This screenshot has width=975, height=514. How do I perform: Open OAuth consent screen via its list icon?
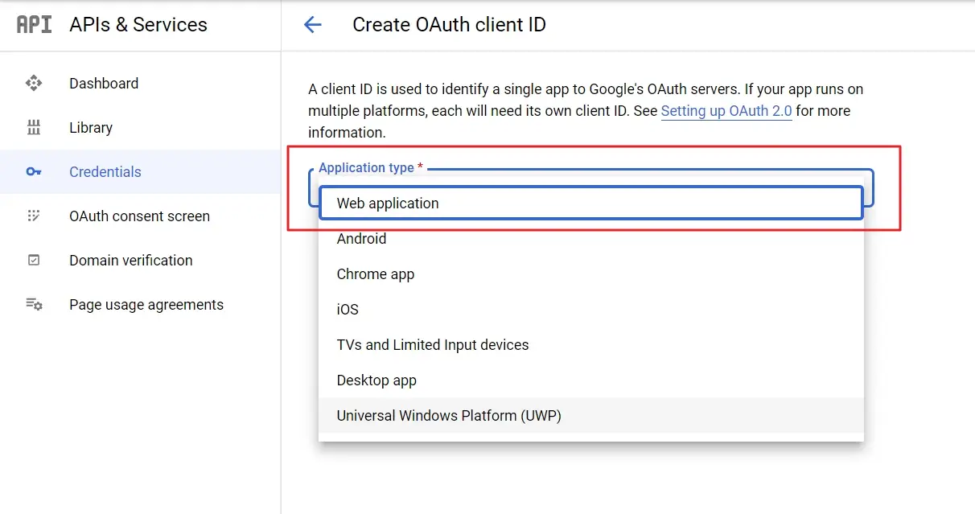click(33, 216)
